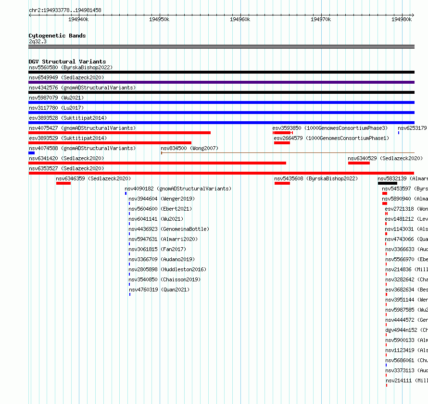Click the 194950k ruler tick label
This screenshot has width=428, height=404.
click(x=159, y=19)
